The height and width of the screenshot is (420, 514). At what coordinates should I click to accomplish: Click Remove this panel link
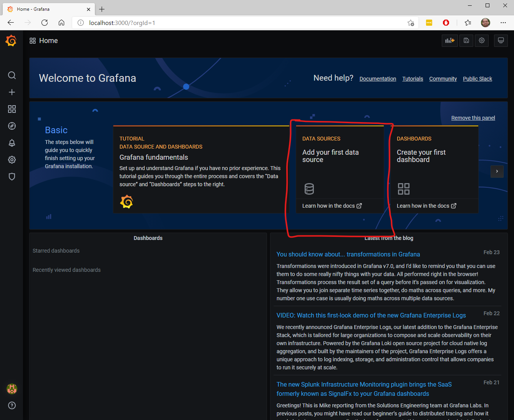pos(473,118)
